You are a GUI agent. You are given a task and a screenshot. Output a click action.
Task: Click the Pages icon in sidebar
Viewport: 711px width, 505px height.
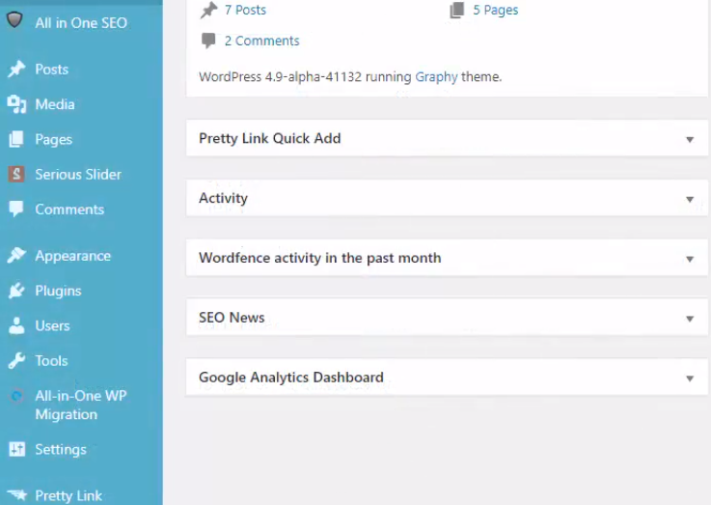[x=16, y=139]
